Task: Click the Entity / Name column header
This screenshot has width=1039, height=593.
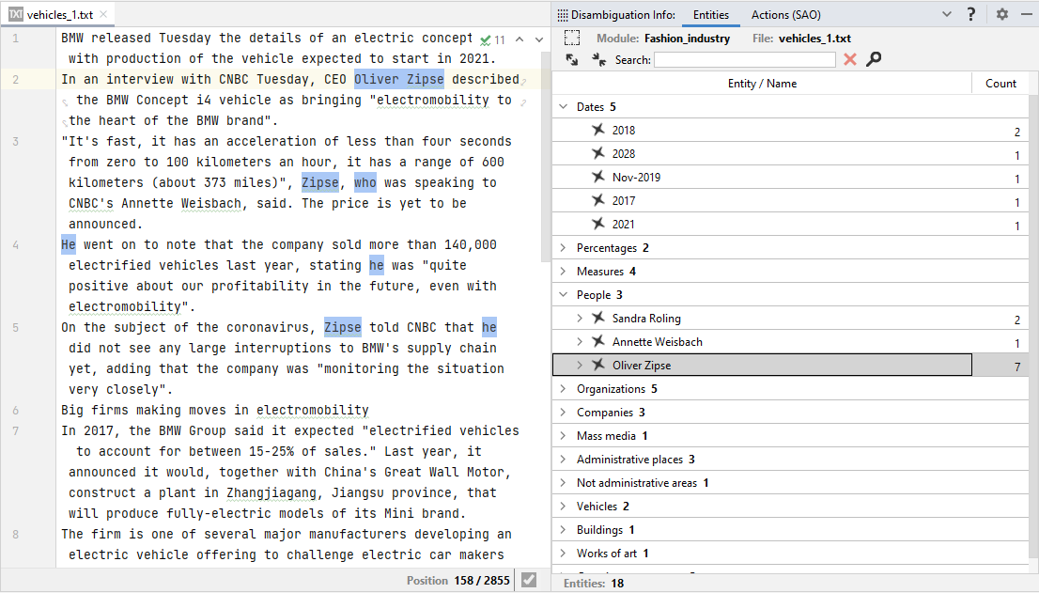Action: (x=762, y=84)
